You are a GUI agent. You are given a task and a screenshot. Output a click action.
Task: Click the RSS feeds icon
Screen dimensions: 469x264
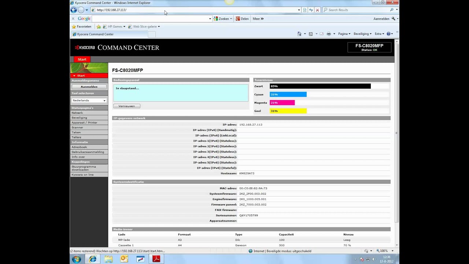click(311, 34)
